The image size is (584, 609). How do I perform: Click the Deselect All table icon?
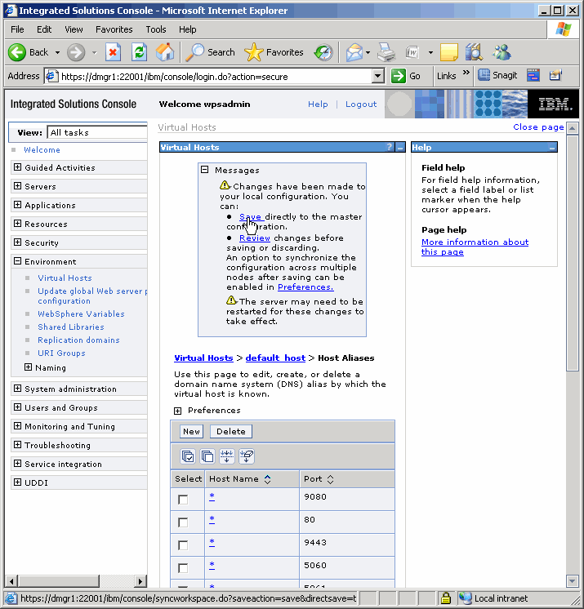point(207,456)
